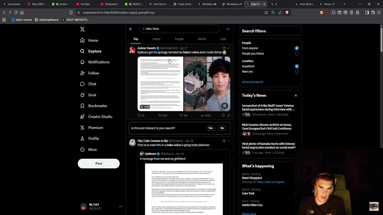Select Near you location radio option
Screen dimensions: 383x215
297,72
